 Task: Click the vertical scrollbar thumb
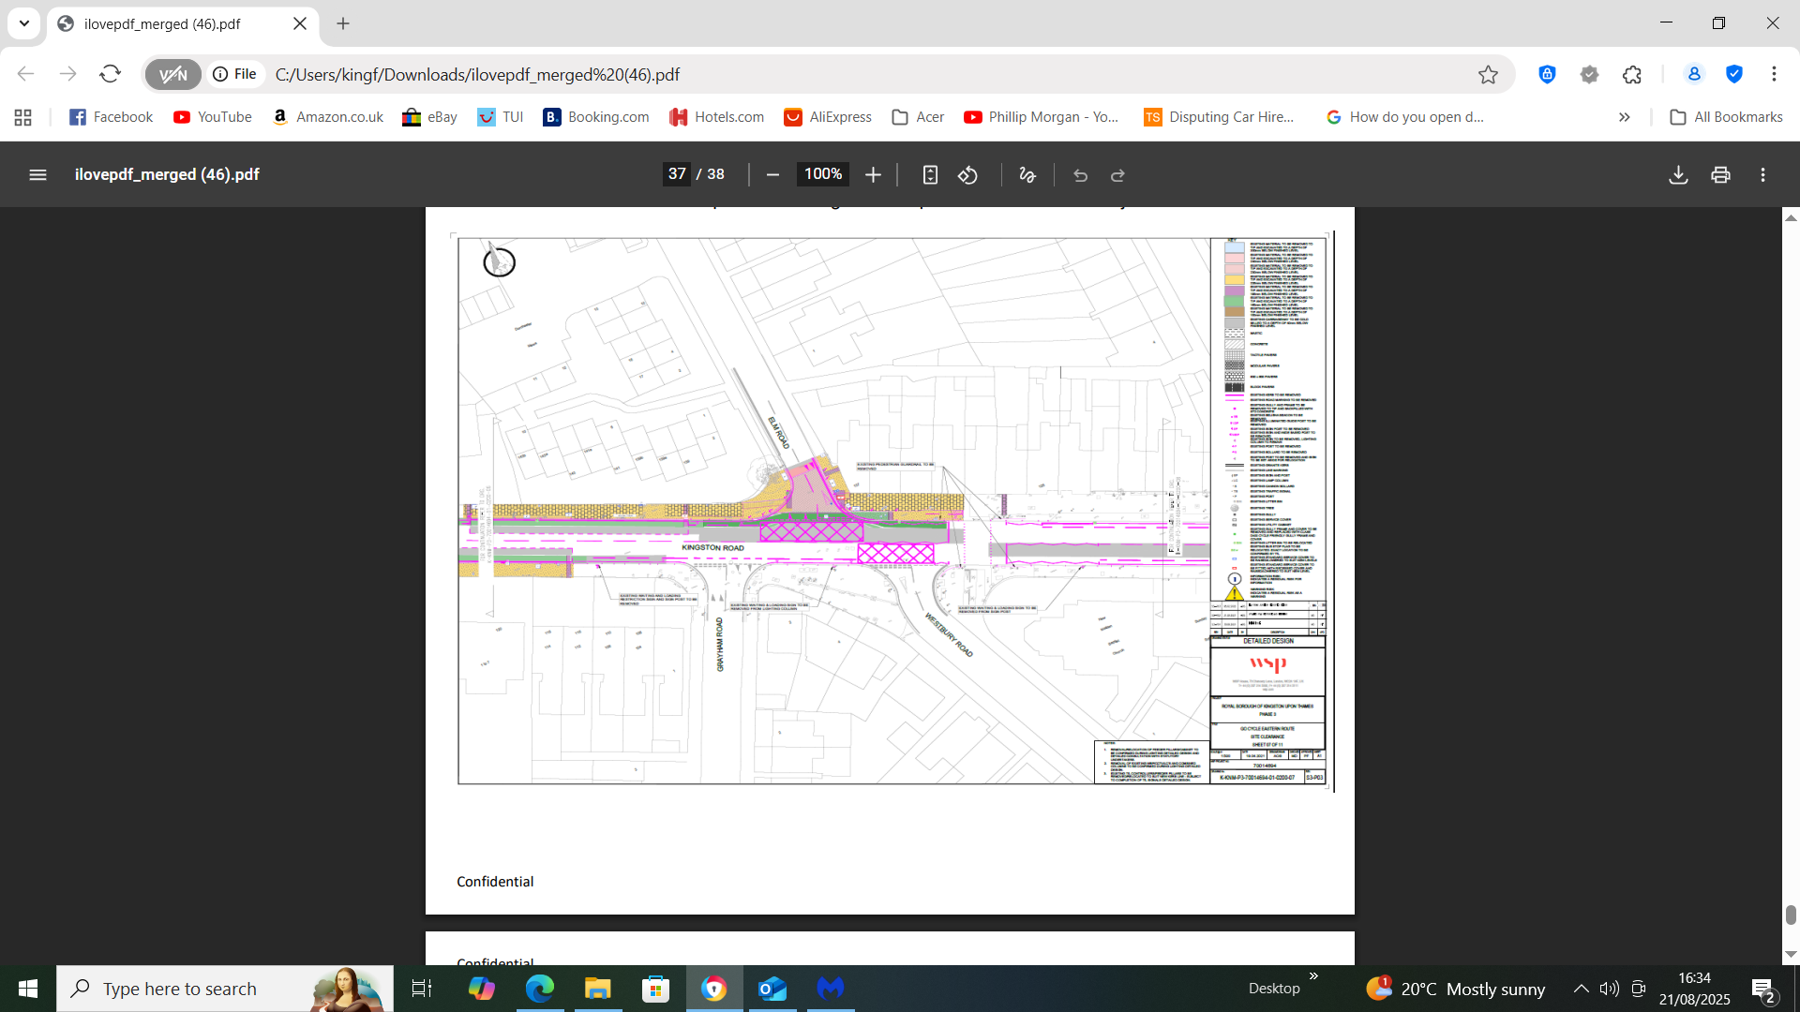point(1791,915)
